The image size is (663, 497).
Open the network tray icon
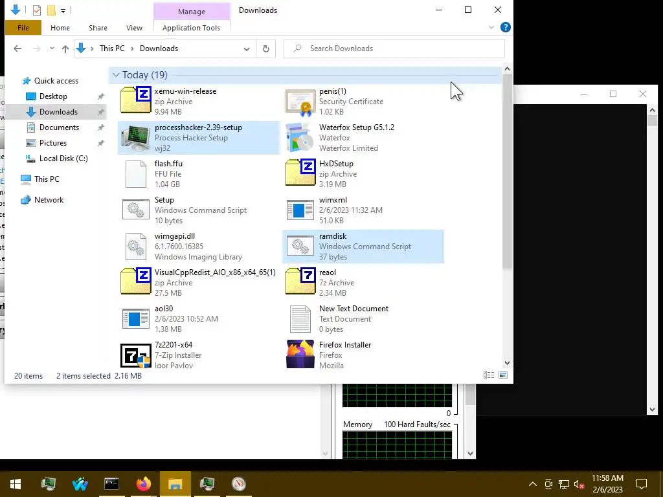coord(564,484)
